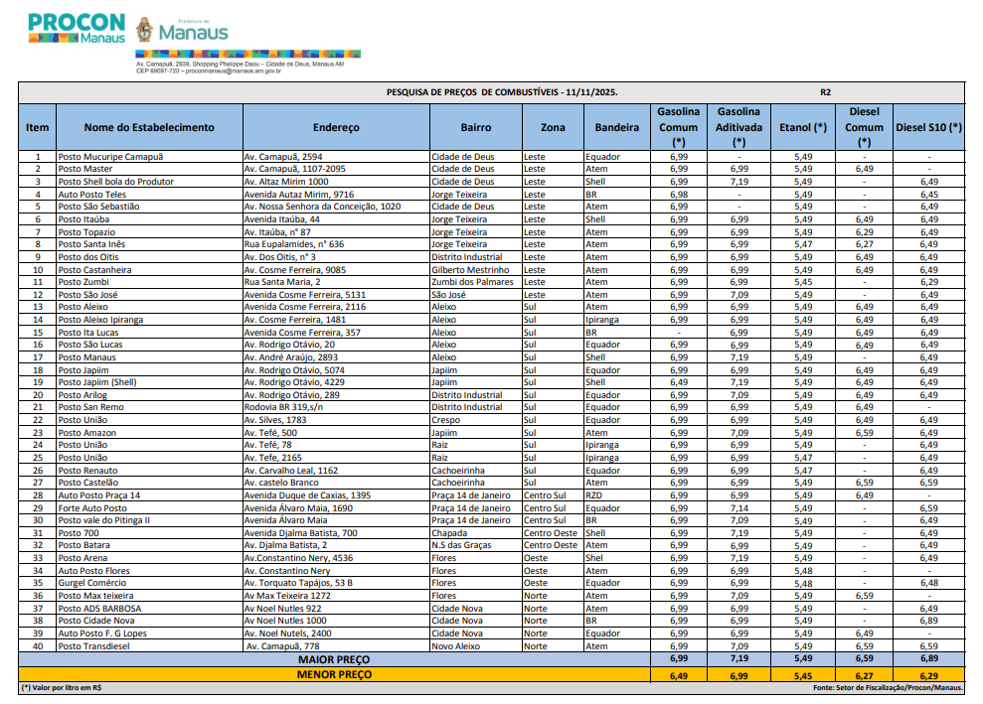The width and height of the screenshot is (983, 704).
Task: Click the 'Rodovia BR 319,s/n' address cell
Action: [283, 407]
